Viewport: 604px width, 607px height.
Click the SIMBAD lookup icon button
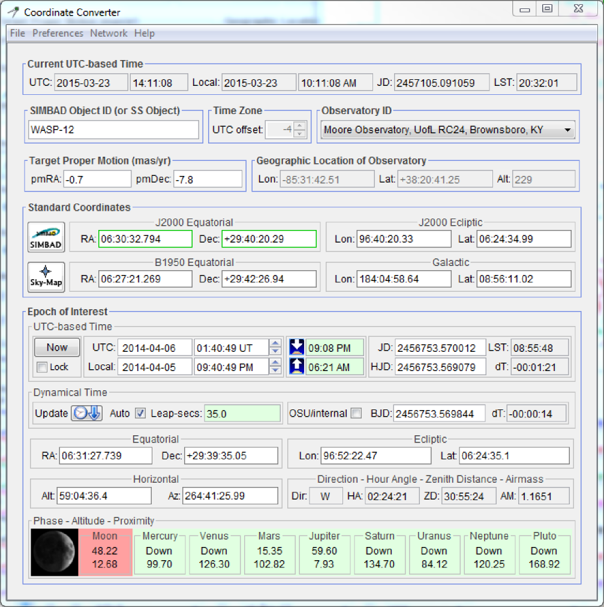coord(46,238)
